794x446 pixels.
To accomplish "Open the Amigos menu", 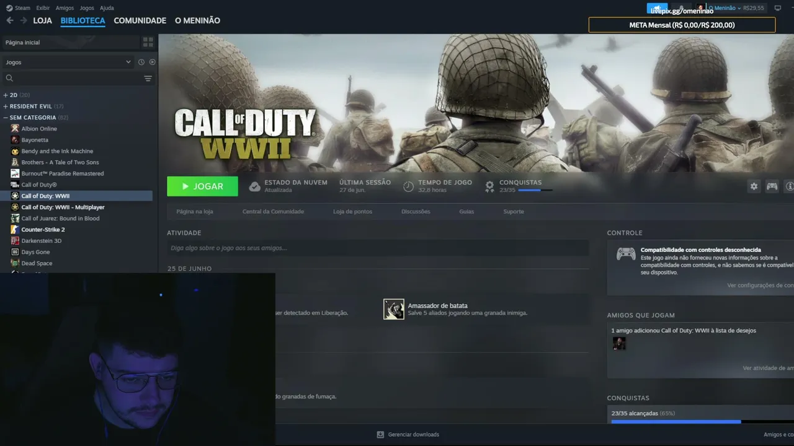I will 65,8.
